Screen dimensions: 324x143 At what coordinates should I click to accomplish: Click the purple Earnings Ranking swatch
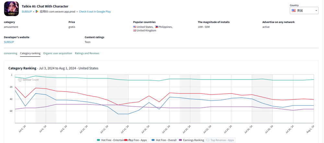[180, 140]
